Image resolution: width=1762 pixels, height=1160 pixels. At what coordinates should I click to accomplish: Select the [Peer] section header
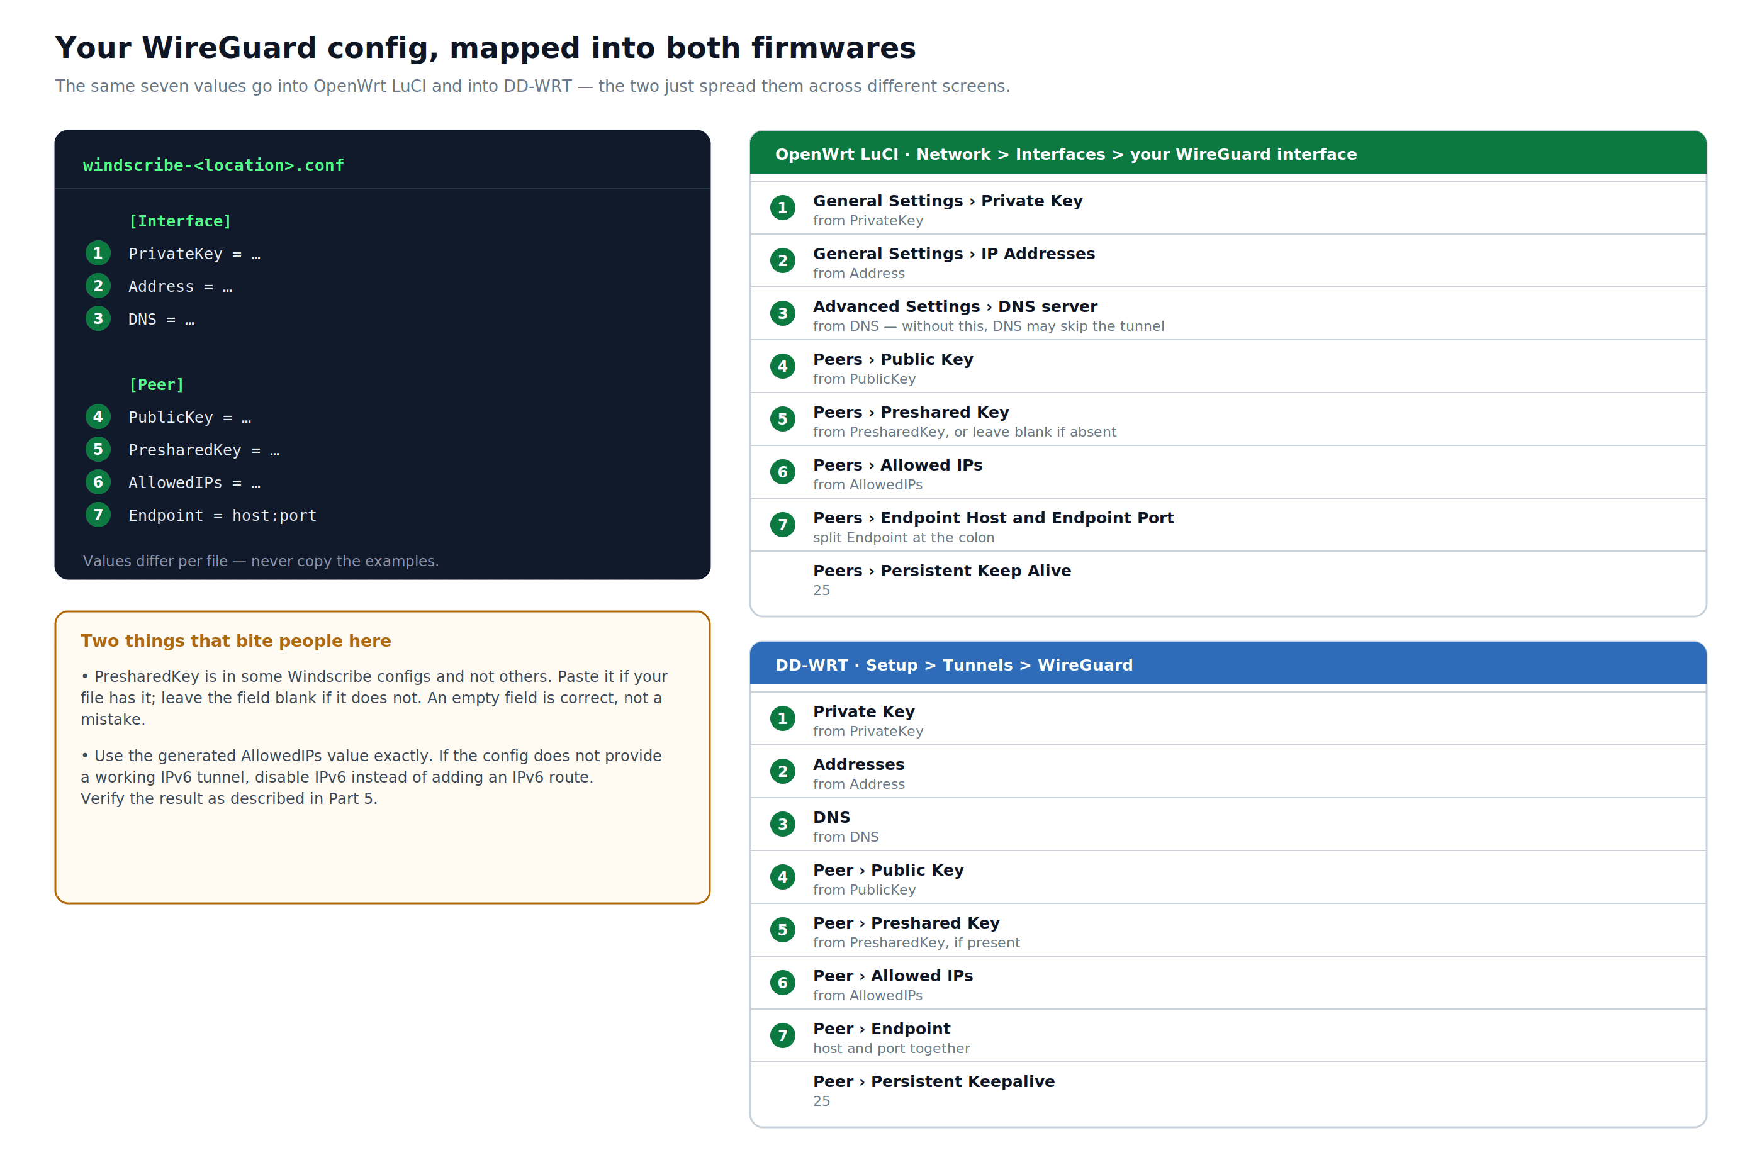click(x=156, y=384)
